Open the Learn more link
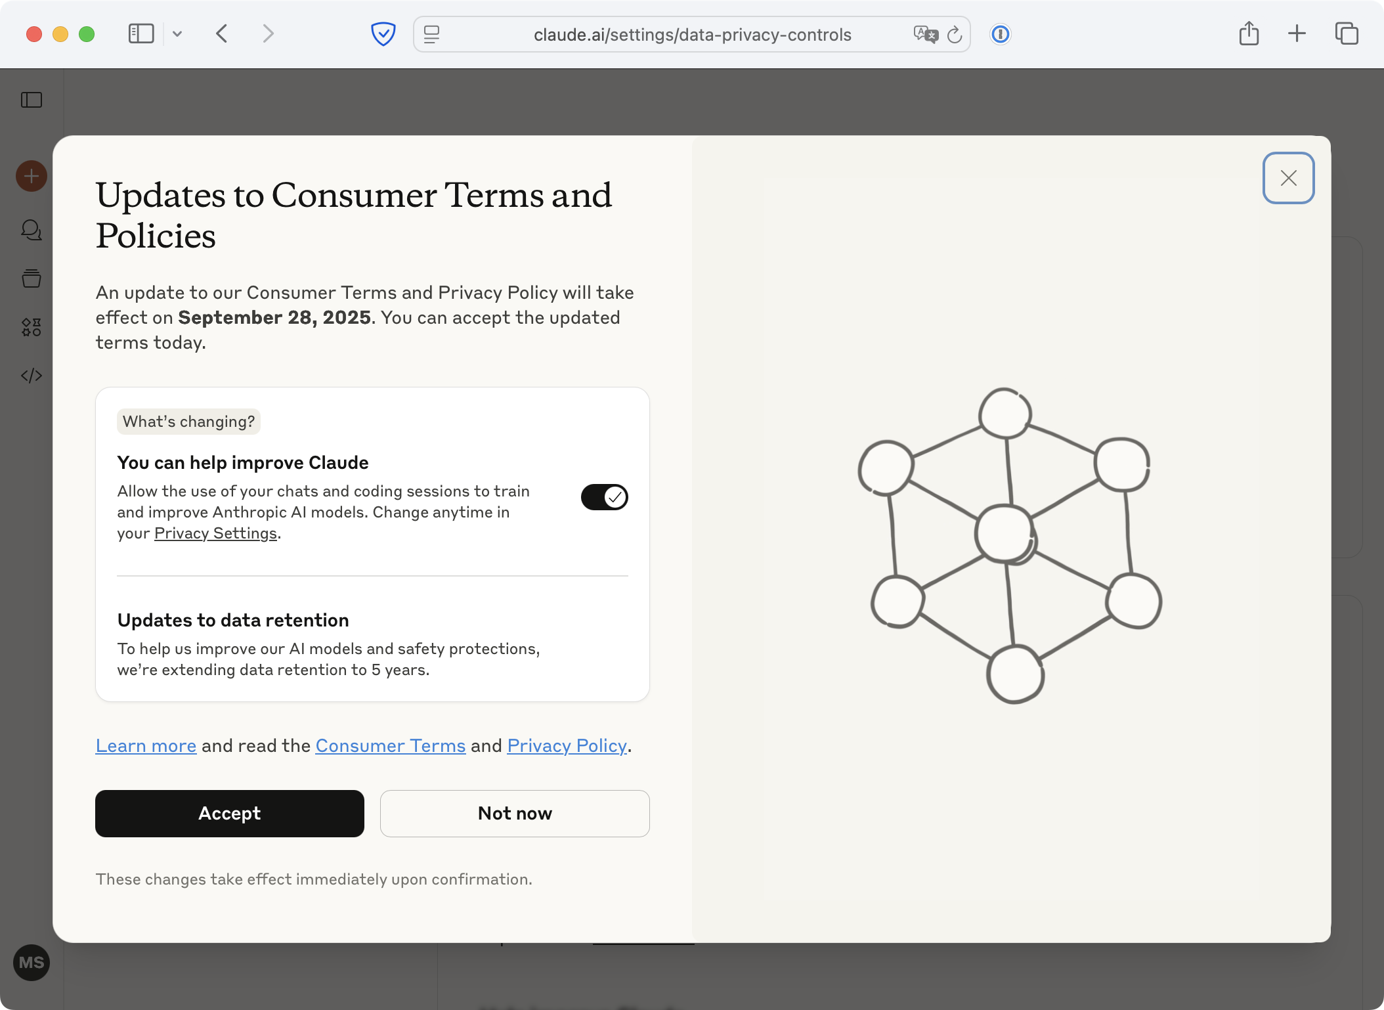Screen dimensions: 1384x1010 pos(146,745)
